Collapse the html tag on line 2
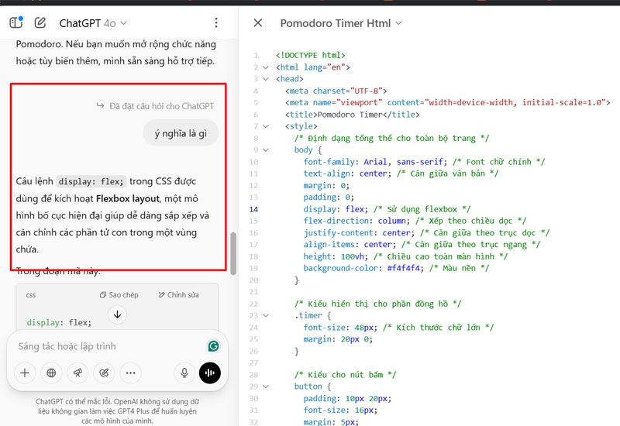Viewport: 620px width, 426px height. tap(266, 67)
